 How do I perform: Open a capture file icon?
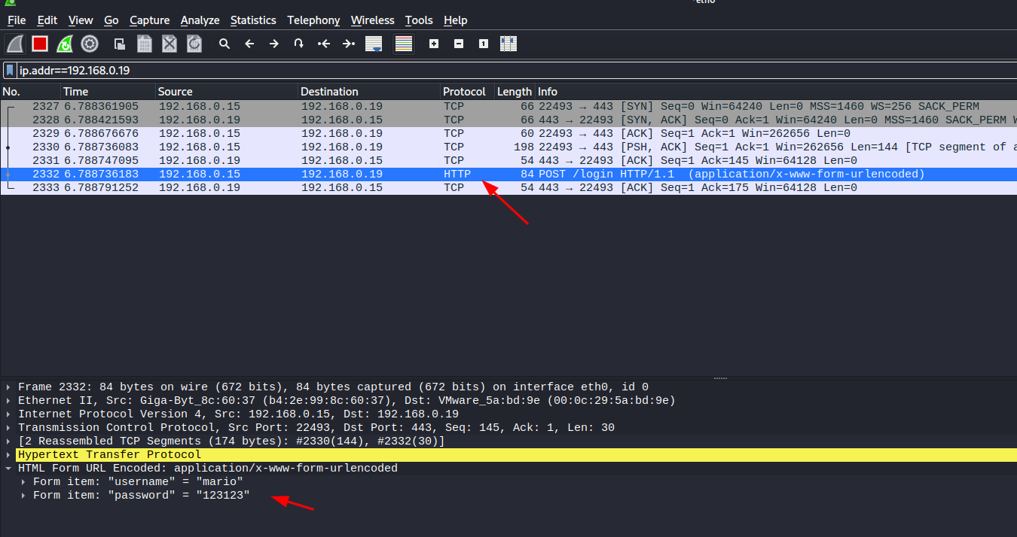point(119,44)
